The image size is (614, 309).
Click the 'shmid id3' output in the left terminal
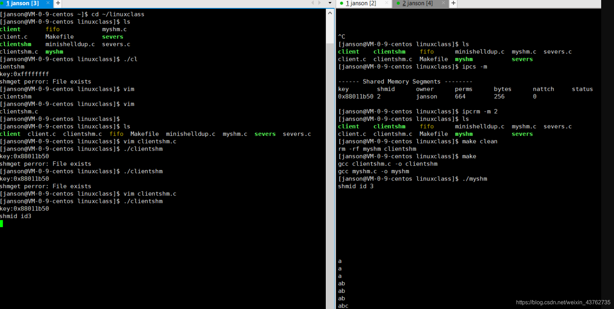tap(16, 216)
